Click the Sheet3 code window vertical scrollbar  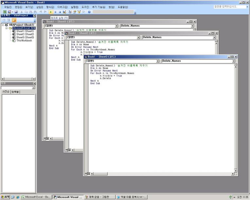pos(236,118)
